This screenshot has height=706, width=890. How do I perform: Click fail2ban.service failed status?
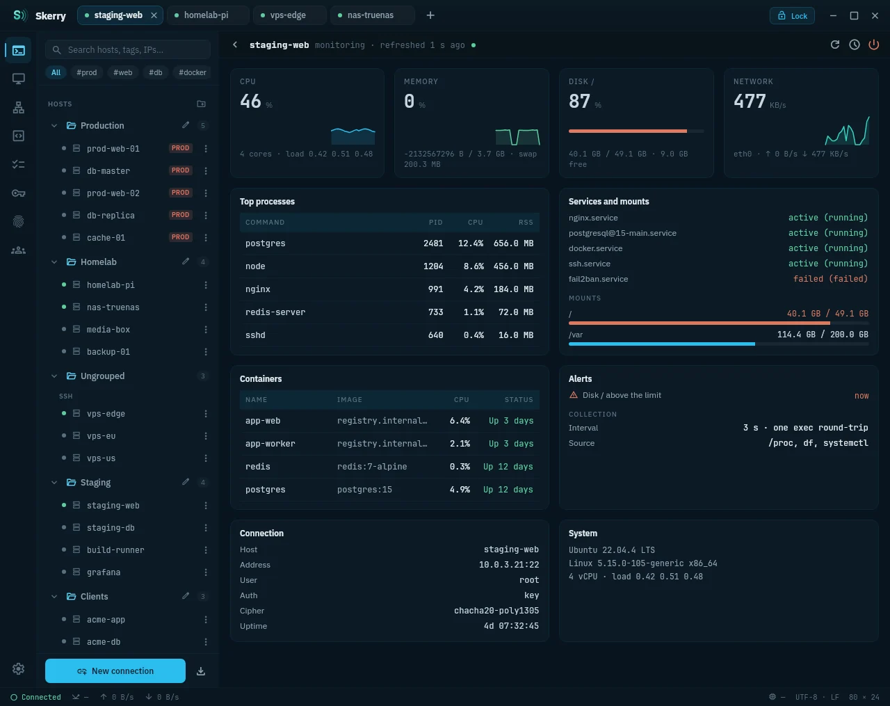(x=831, y=278)
